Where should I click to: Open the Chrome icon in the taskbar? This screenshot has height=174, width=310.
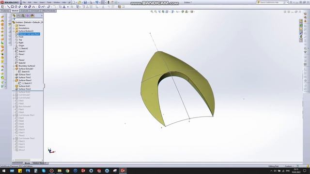click(x=67, y=171)
